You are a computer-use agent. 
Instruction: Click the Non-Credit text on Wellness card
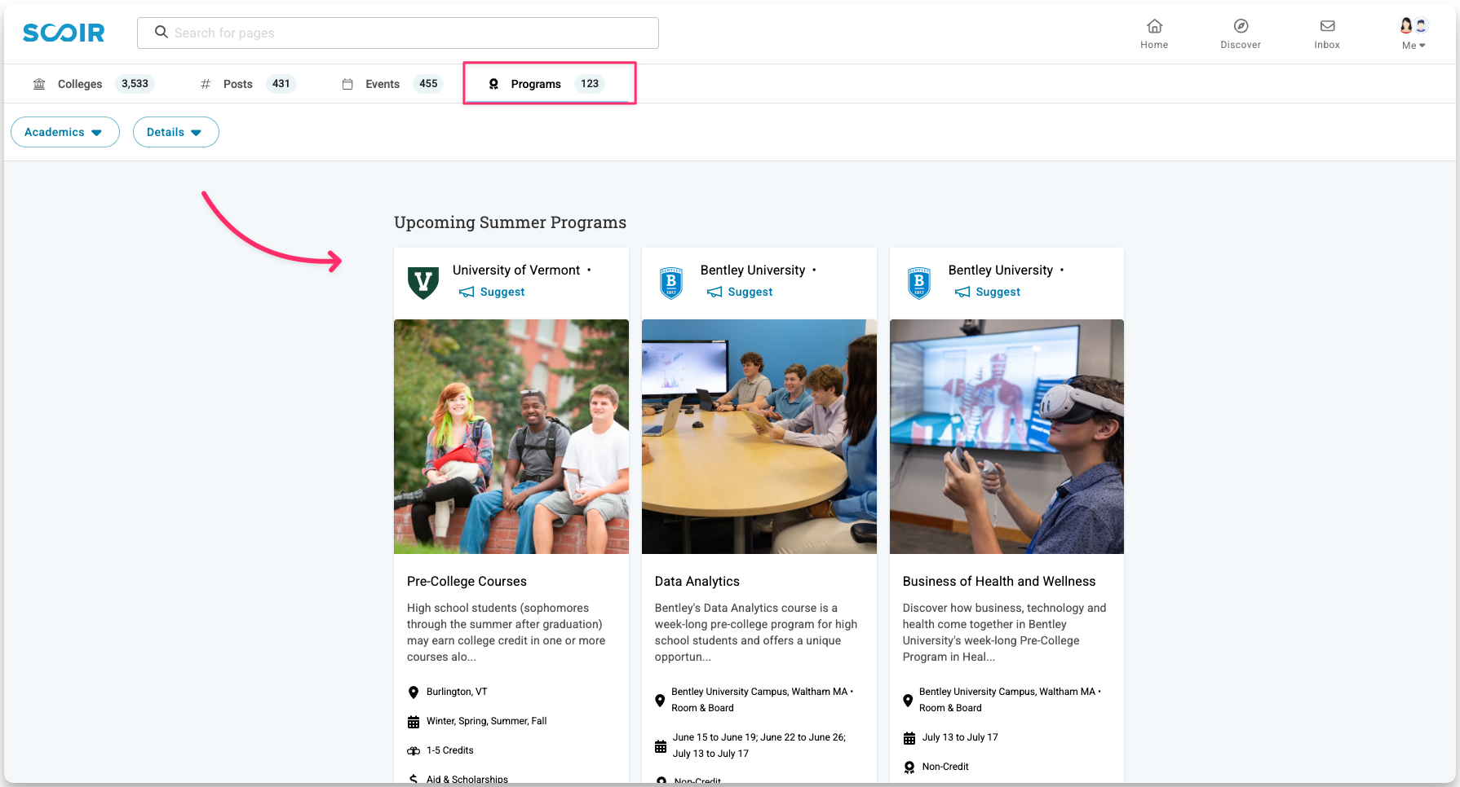(945, 767)
